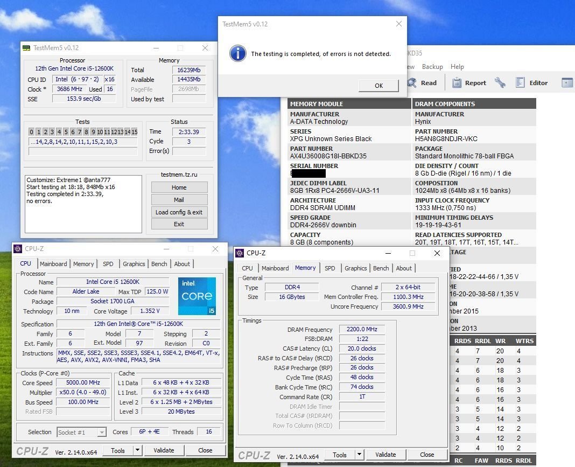Click the part number AX4U36008G18I-BBKD35 text

(328, 156)
